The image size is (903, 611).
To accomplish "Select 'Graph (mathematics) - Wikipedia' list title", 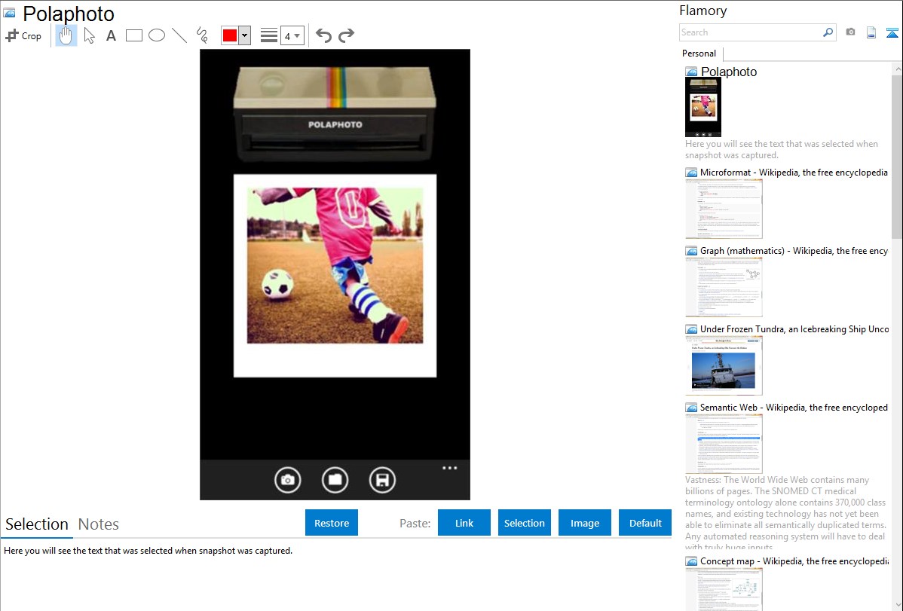I will (x=794, y=251).
